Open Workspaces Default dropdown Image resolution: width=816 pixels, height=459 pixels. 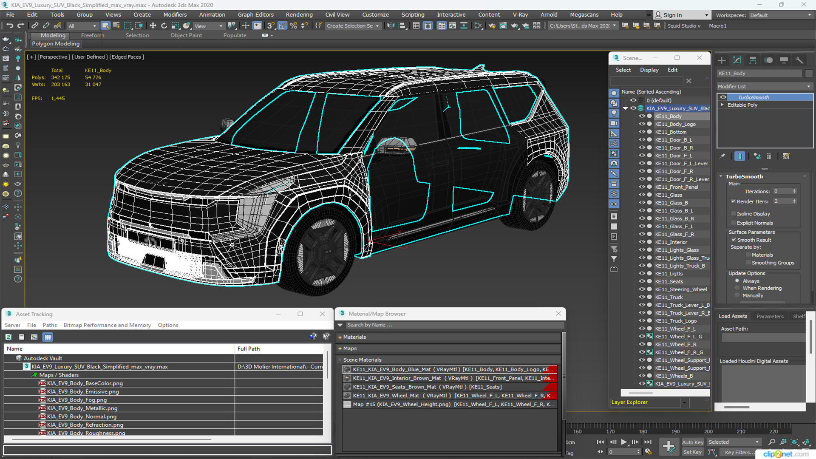point(781,15)
